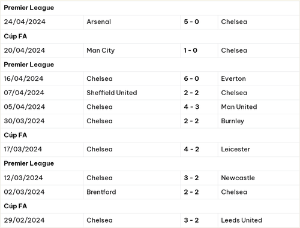Viewport: 300px width, 228px height.
Task: Select Arsenal in the first match row
Action: (x=98, y=22)
